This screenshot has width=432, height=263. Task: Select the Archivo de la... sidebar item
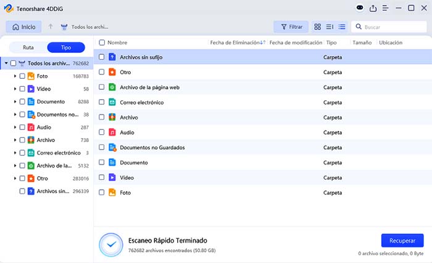point(54,166)
